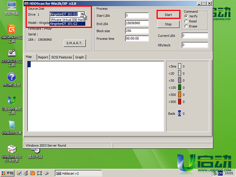Viewport: 236px width, 177px height.
Task: Open the U启动PE装机工具 desktop icon
Action: point(12,105)
